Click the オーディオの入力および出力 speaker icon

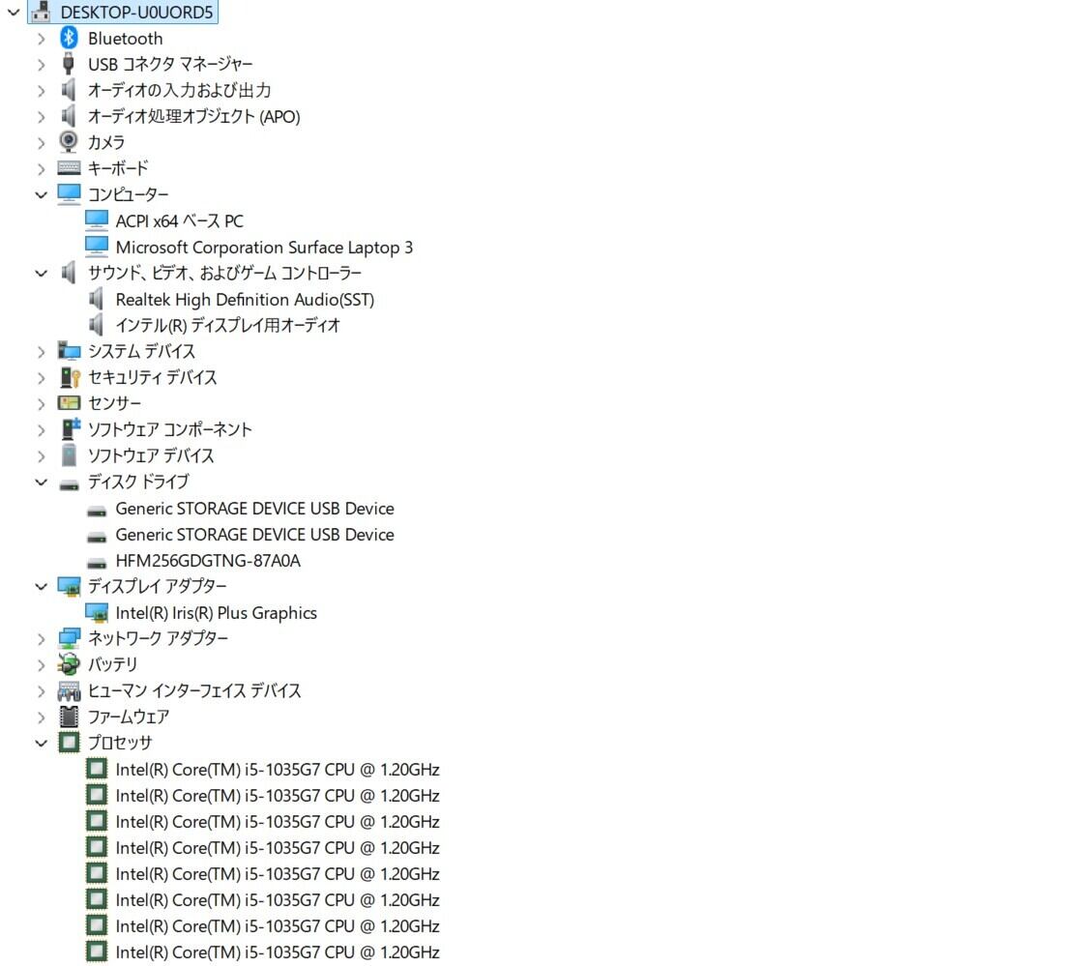(x=69, y=89)
